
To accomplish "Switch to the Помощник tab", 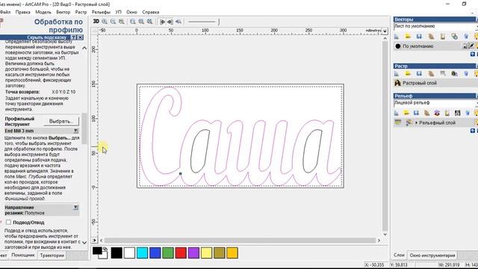I will point(23,255).
